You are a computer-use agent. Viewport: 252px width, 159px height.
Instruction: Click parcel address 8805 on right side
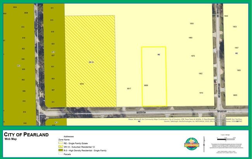235,95
